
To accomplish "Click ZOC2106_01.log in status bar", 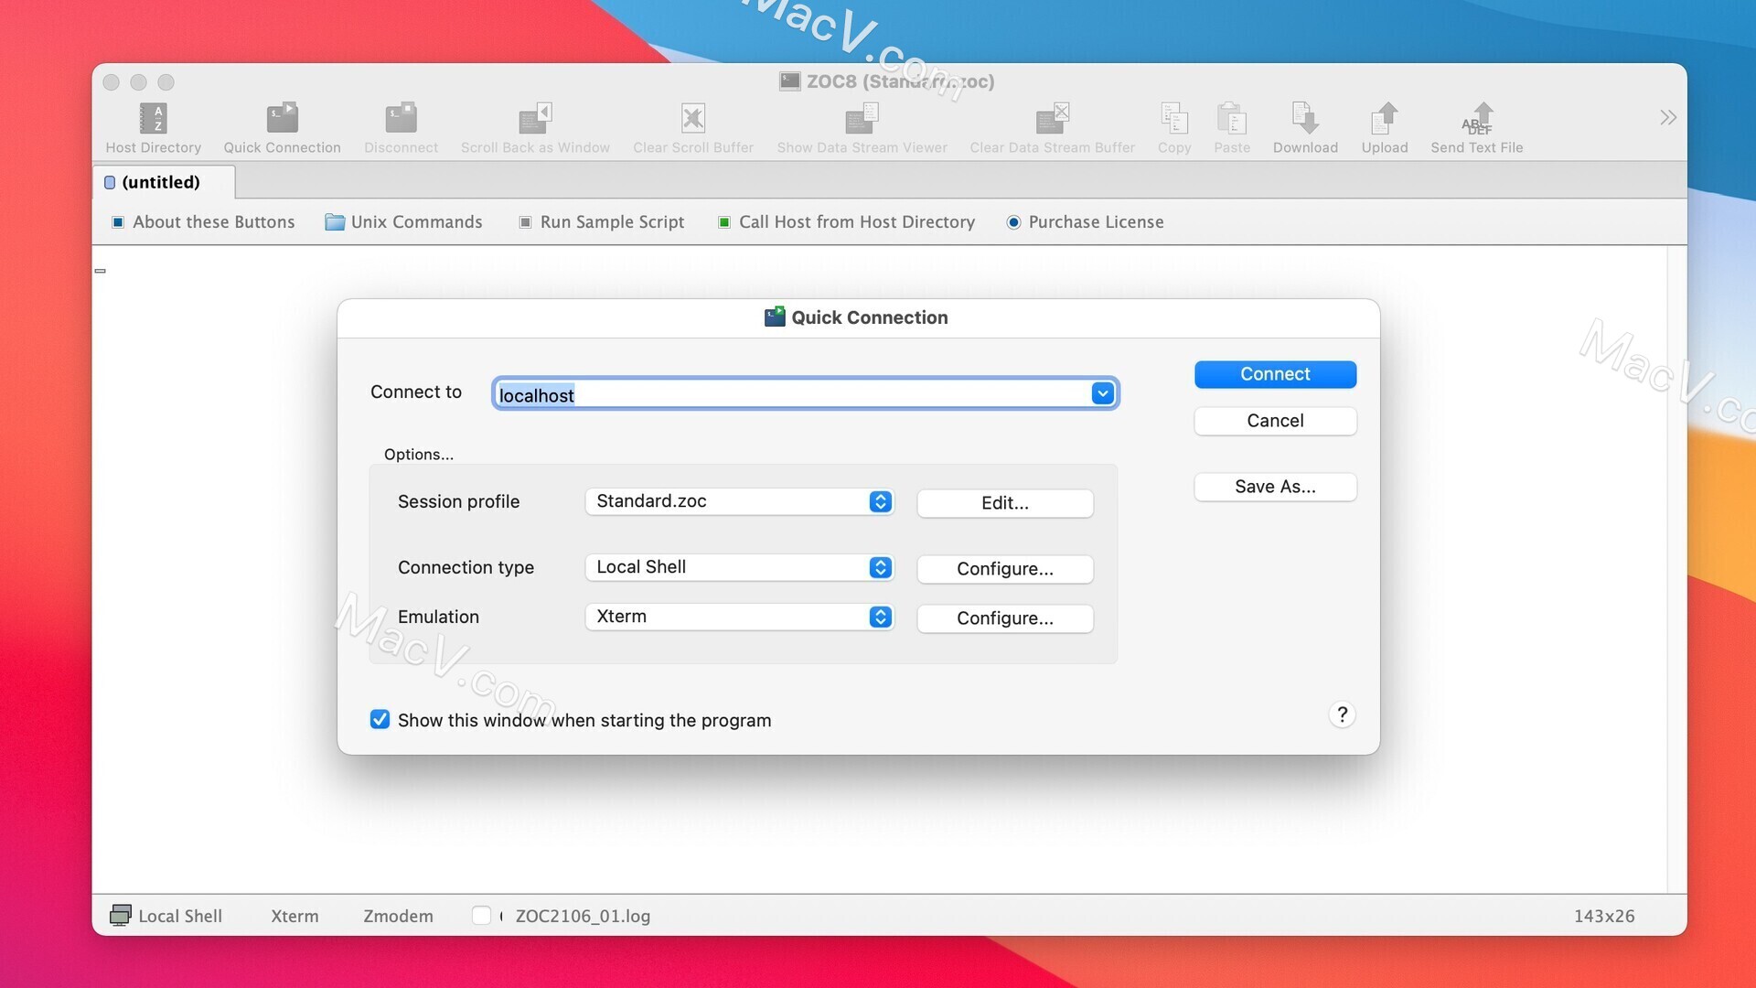I will (583, 916).
